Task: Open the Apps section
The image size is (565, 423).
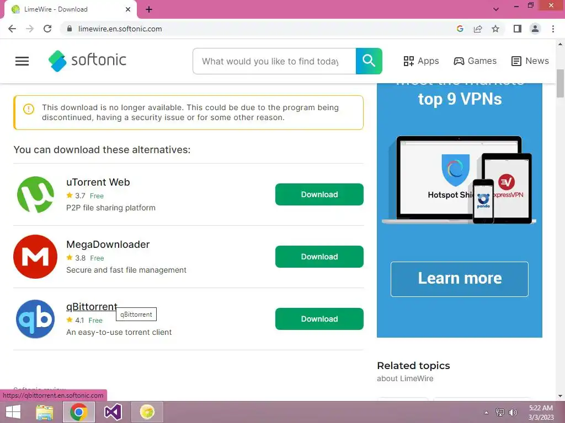Action: coord(421,61)
